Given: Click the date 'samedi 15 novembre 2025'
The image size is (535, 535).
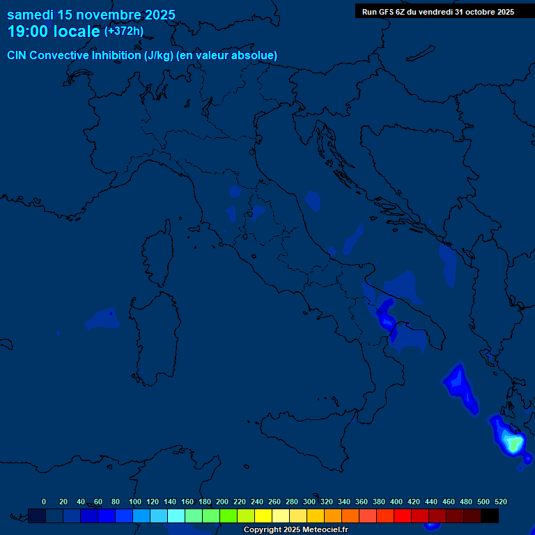Looking at the screenshot, I should 91,15.
